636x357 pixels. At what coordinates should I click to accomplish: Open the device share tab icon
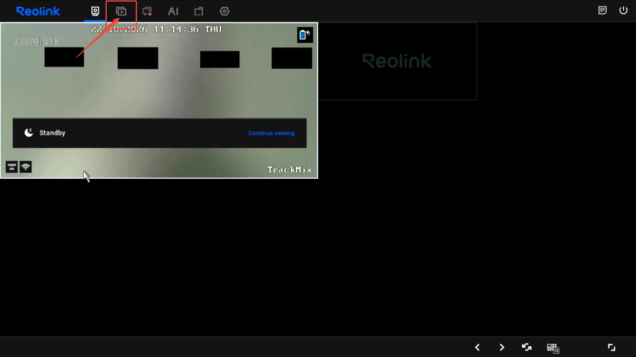point(199,11)
